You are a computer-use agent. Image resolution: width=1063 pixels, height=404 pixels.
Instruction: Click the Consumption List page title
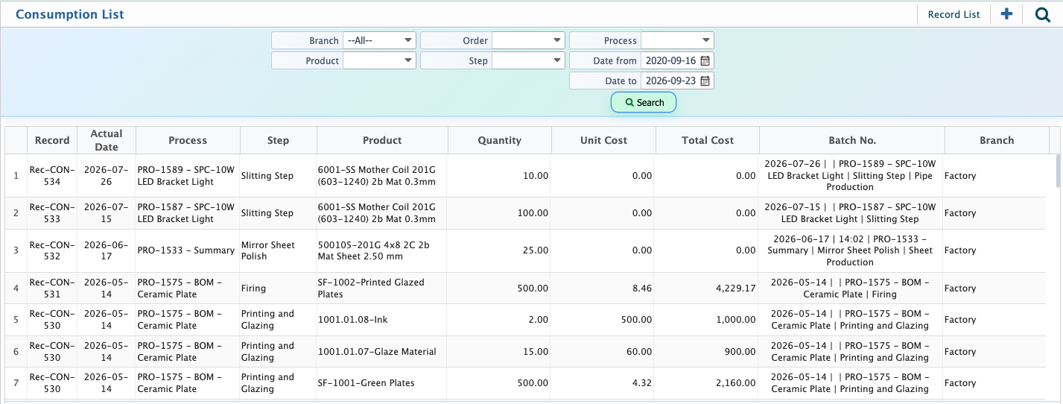coord(70,14)
